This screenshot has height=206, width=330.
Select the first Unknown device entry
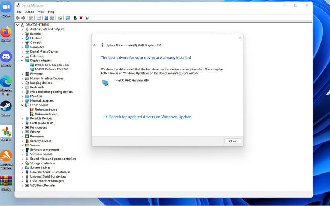(46, 110)
